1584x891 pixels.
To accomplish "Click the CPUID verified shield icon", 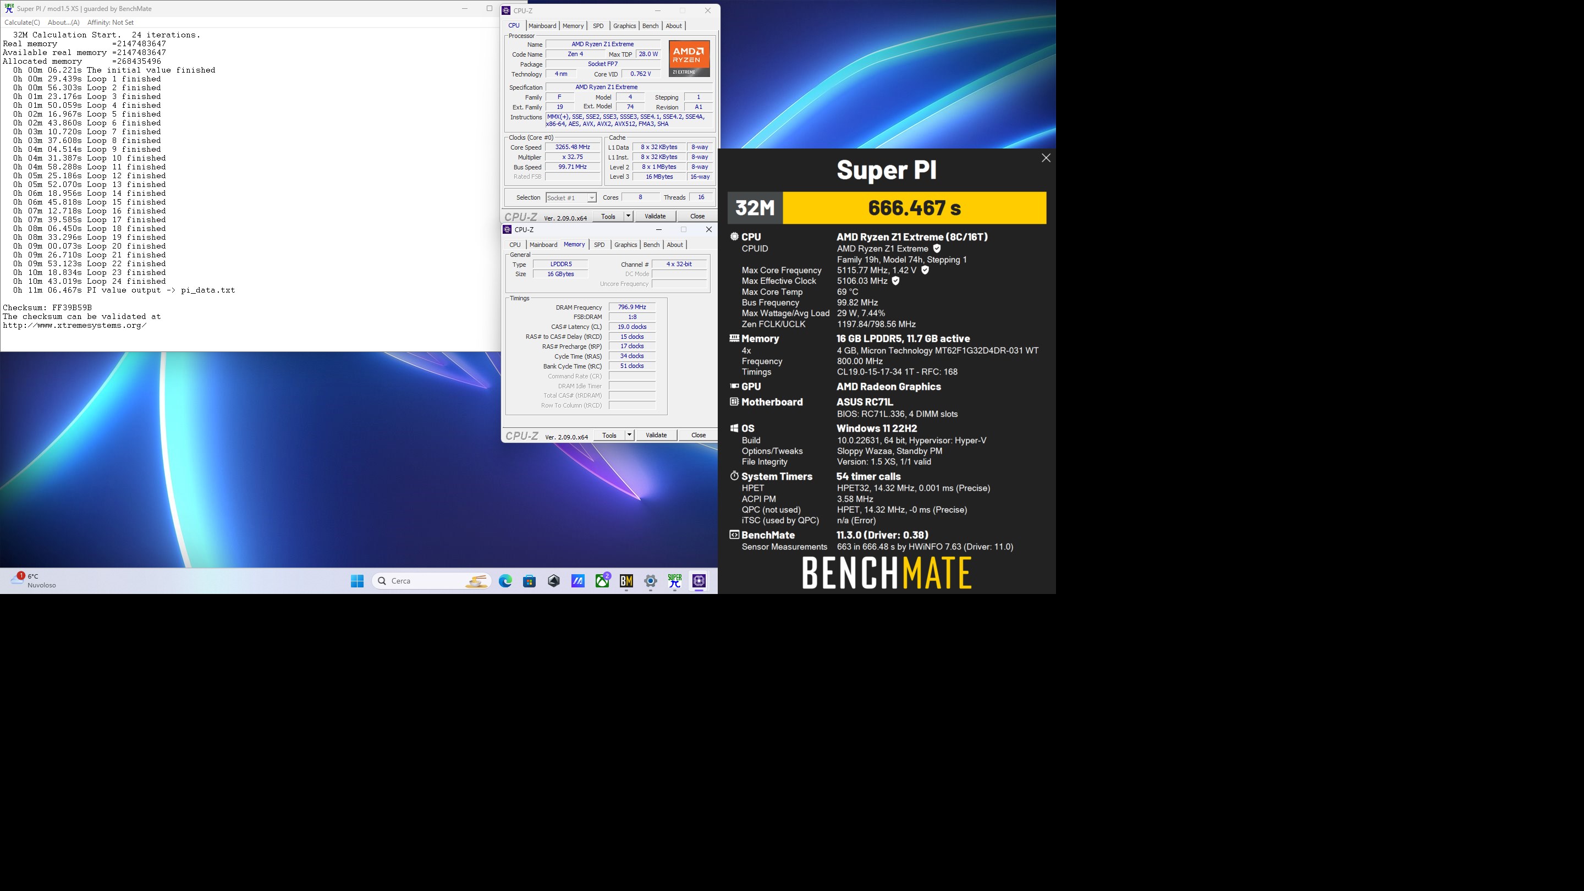I will click(x=937, y=249).
